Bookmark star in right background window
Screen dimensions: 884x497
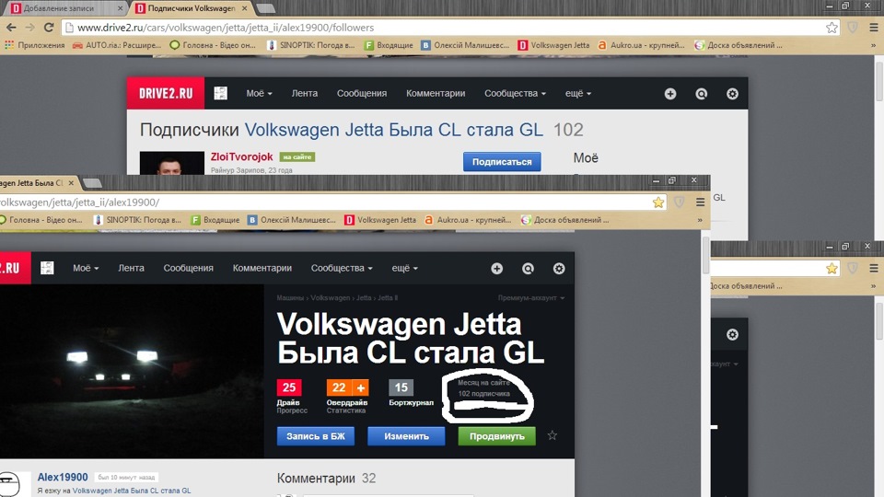click(832, 269)
